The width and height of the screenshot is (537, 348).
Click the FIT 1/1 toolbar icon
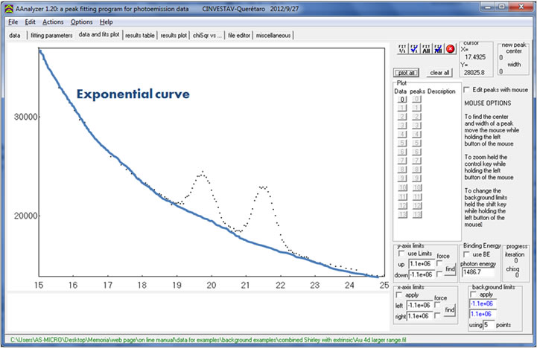(x=400, y=49)
